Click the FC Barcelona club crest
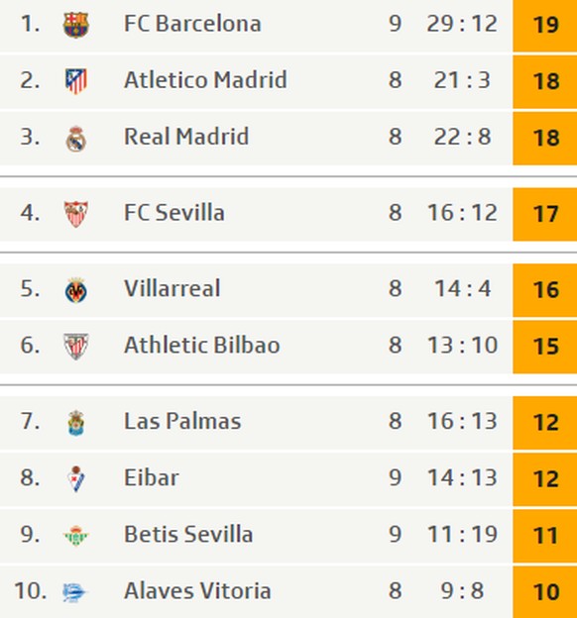This screenshot has width=577, height=618. (x=75, y=25)
